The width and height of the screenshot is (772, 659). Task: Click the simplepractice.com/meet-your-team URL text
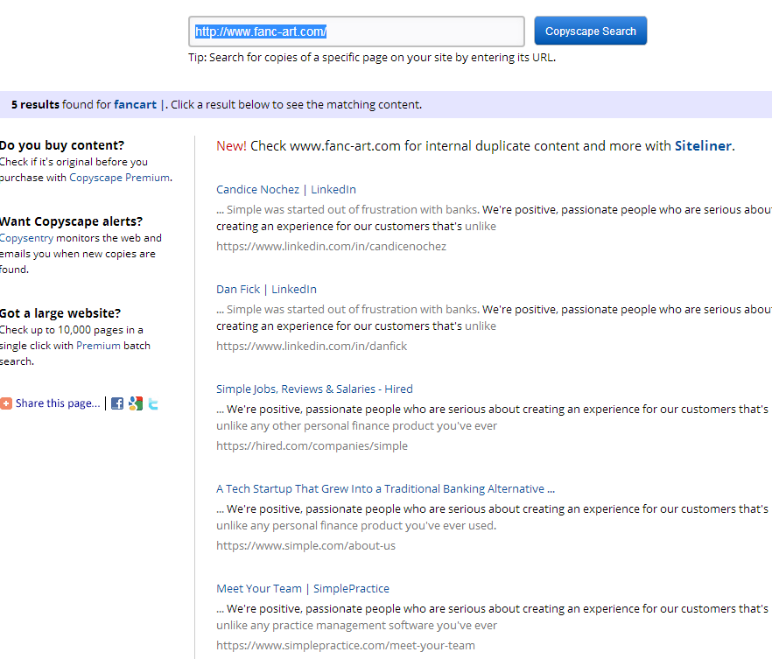pyautogui.click(x=346, y=645)
